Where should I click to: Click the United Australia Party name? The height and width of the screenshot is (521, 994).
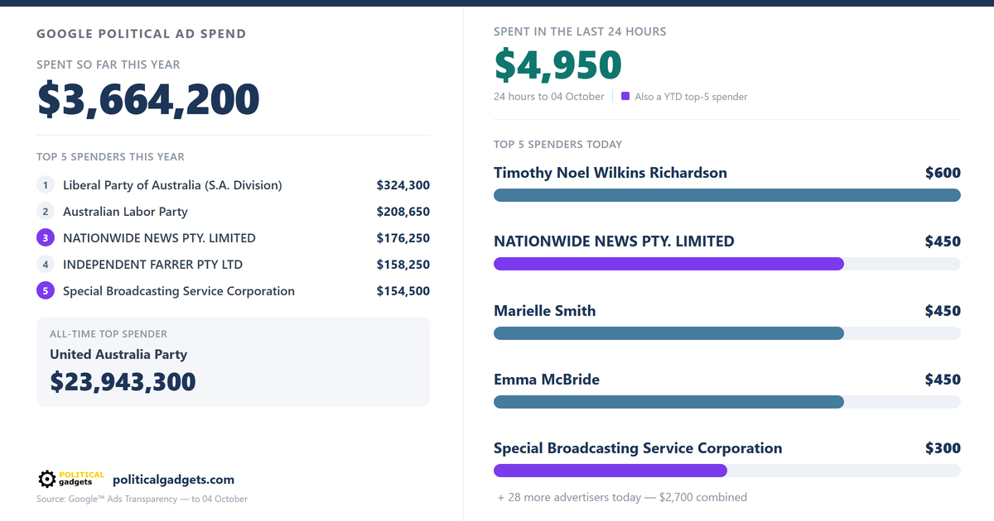coord(118,355)
